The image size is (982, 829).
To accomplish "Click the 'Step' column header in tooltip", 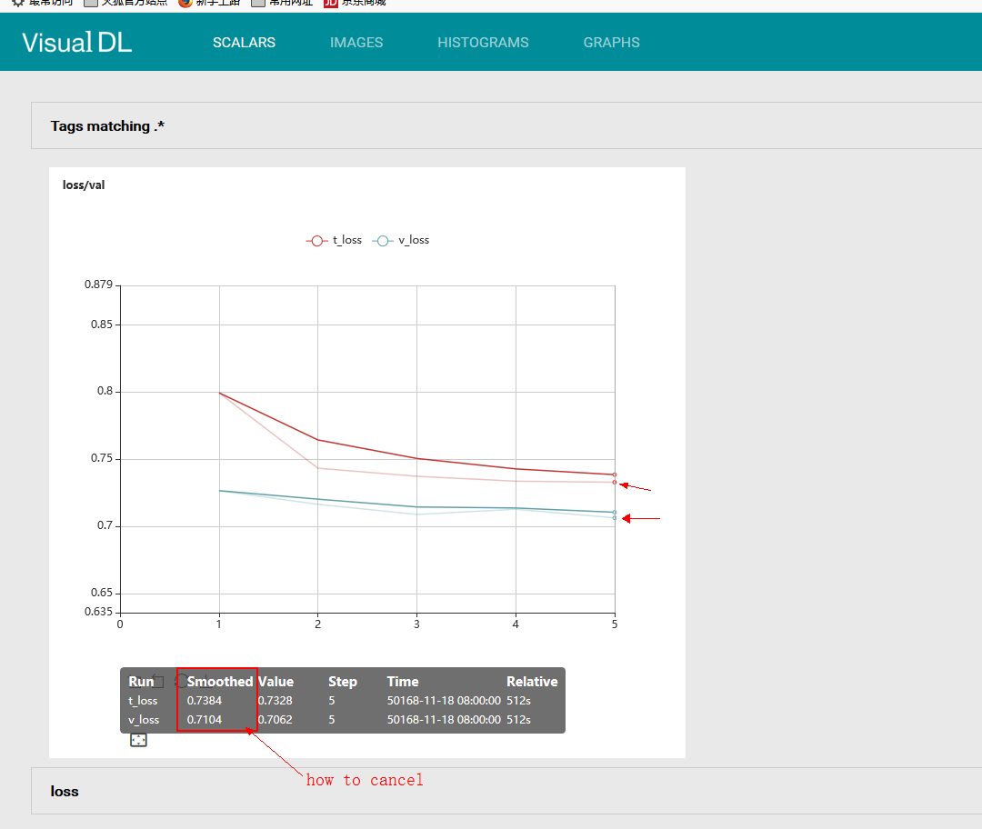I will [x=343, y=681].
